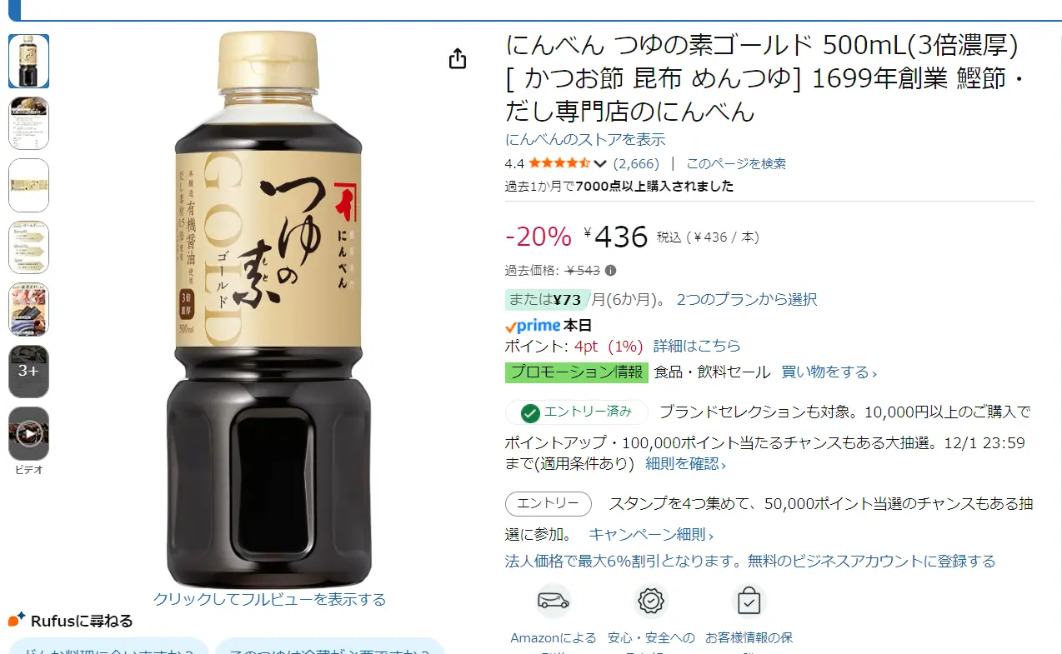The image size is (1062, 654).
Task: Click the customer information protection icon
Action: (x=749, y=600)
